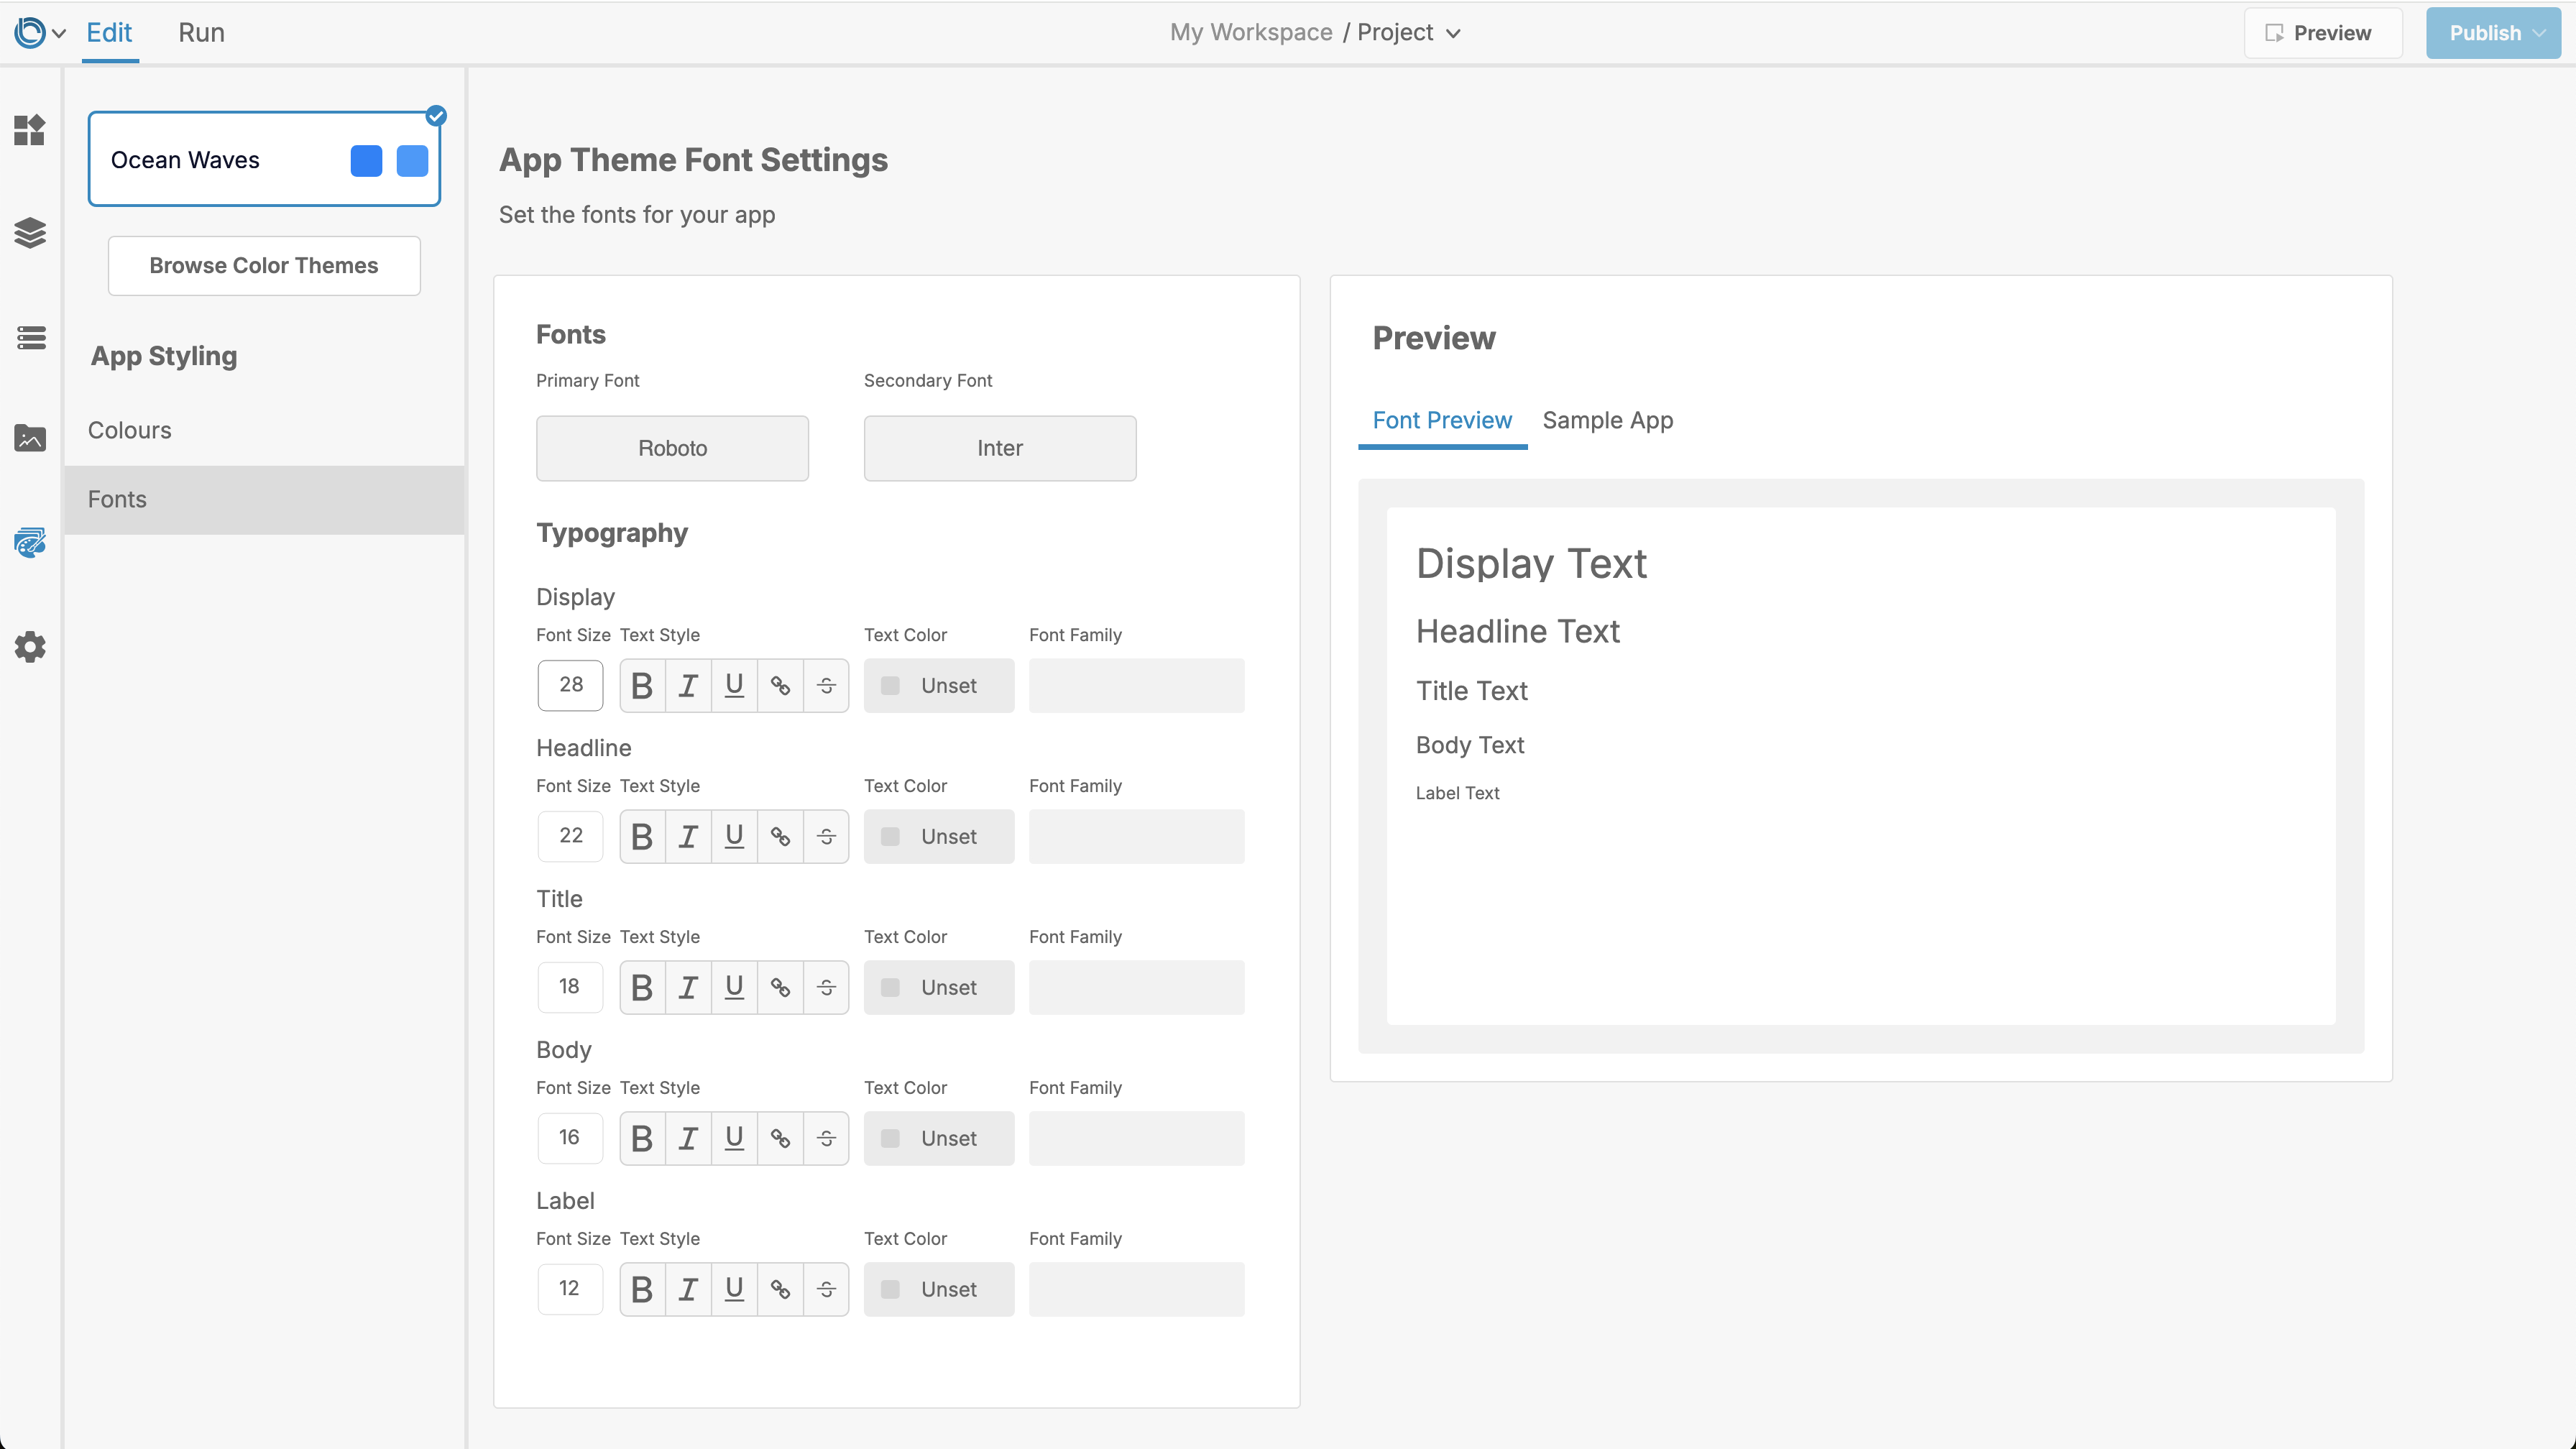Toggle bold for Label text
The image size is (2576, 1449).
click(642, 1290)
